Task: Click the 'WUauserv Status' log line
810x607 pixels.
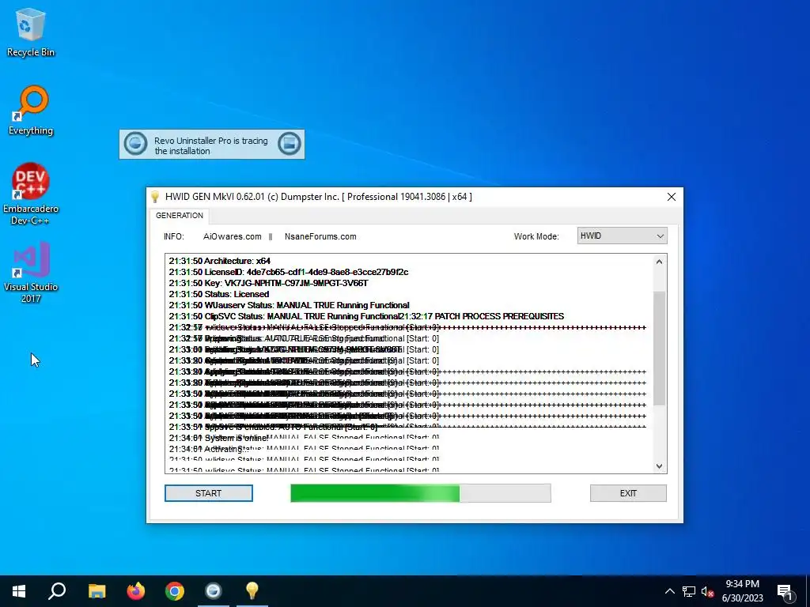Action: pyautogui.click(x=290, y=305)
